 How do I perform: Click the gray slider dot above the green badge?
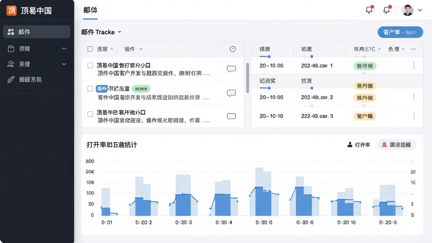[x=364, y=57]
